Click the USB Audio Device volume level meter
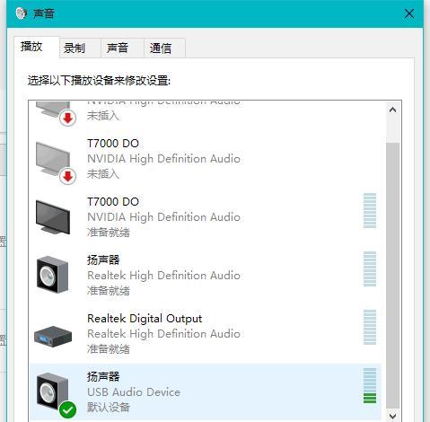The width and height of the screenshot is (430, 422). coord(370,385)
